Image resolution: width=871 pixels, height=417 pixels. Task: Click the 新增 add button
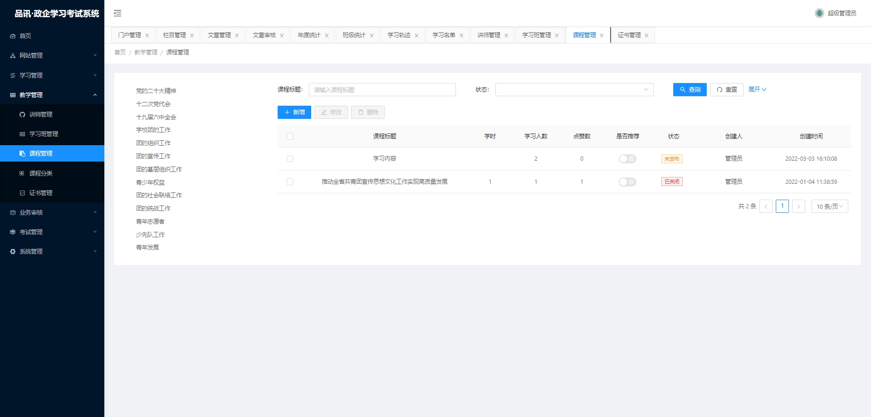[x=294, y=112]
